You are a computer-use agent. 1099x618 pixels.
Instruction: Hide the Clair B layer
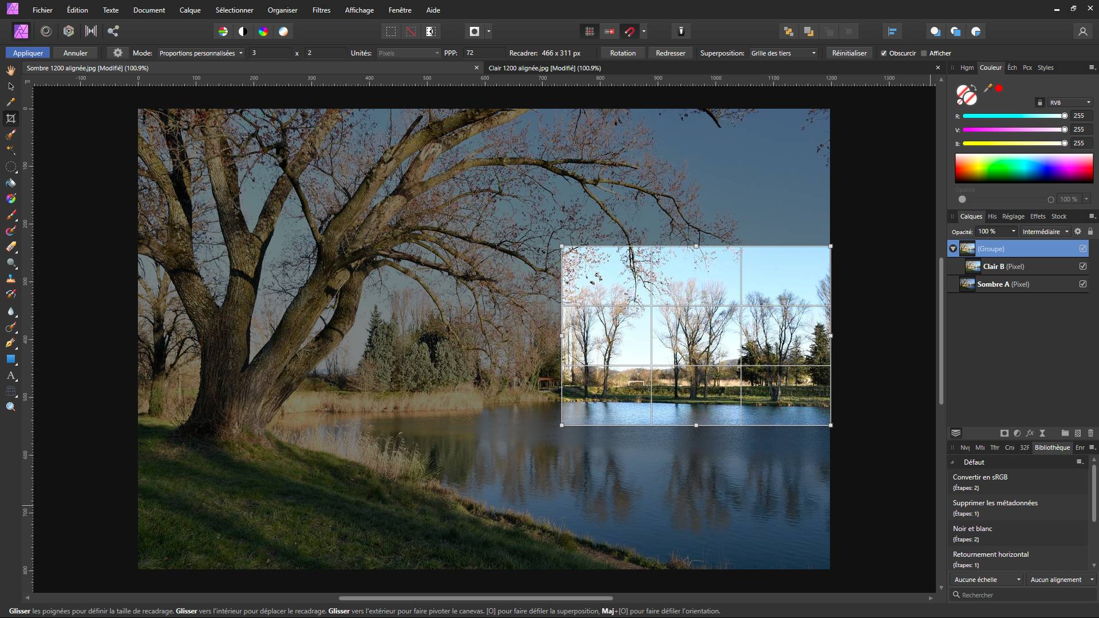click(1083, 266)
